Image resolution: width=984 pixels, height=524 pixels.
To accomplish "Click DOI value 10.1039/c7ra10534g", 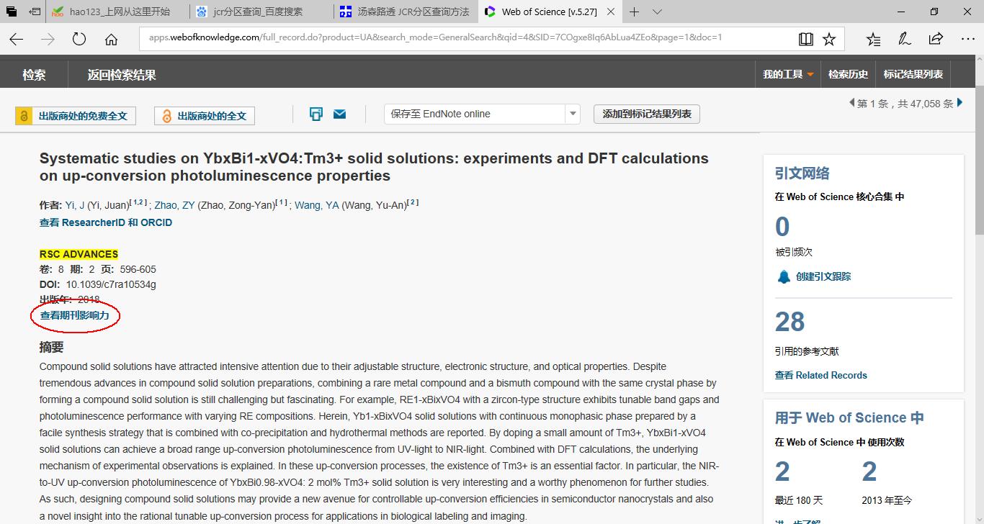I will coord(111,284).
